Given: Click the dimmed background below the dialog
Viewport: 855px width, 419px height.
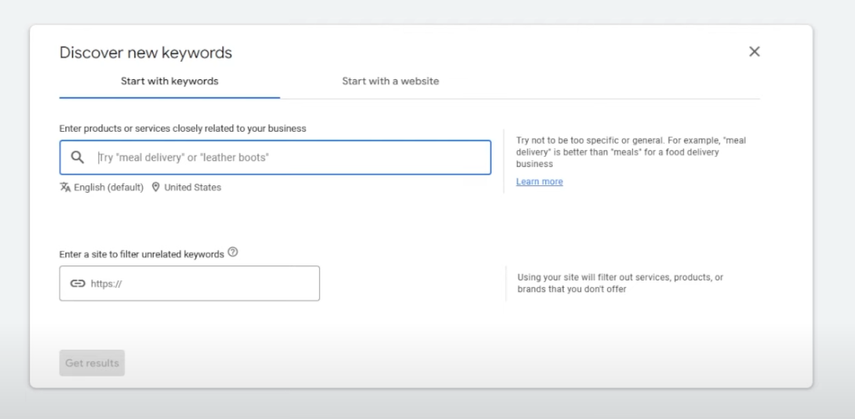Looking at the screenshot, I should point(426,404).
